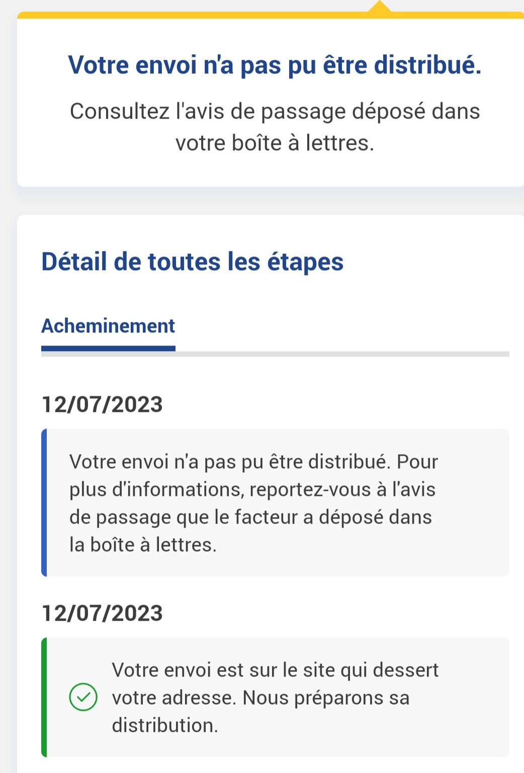Click the yellow triangle pointer above the banner
The image size is (524, 773).
tap(380, 7)
